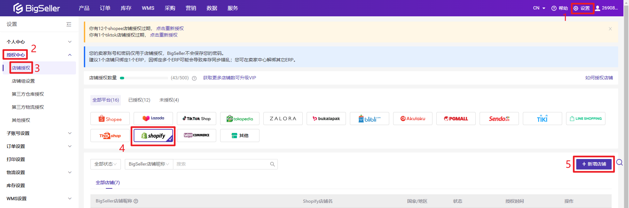Click magnifier icon beside 新增店铺 button
Viewport: 629px width, 208px height.
[619, 162]
